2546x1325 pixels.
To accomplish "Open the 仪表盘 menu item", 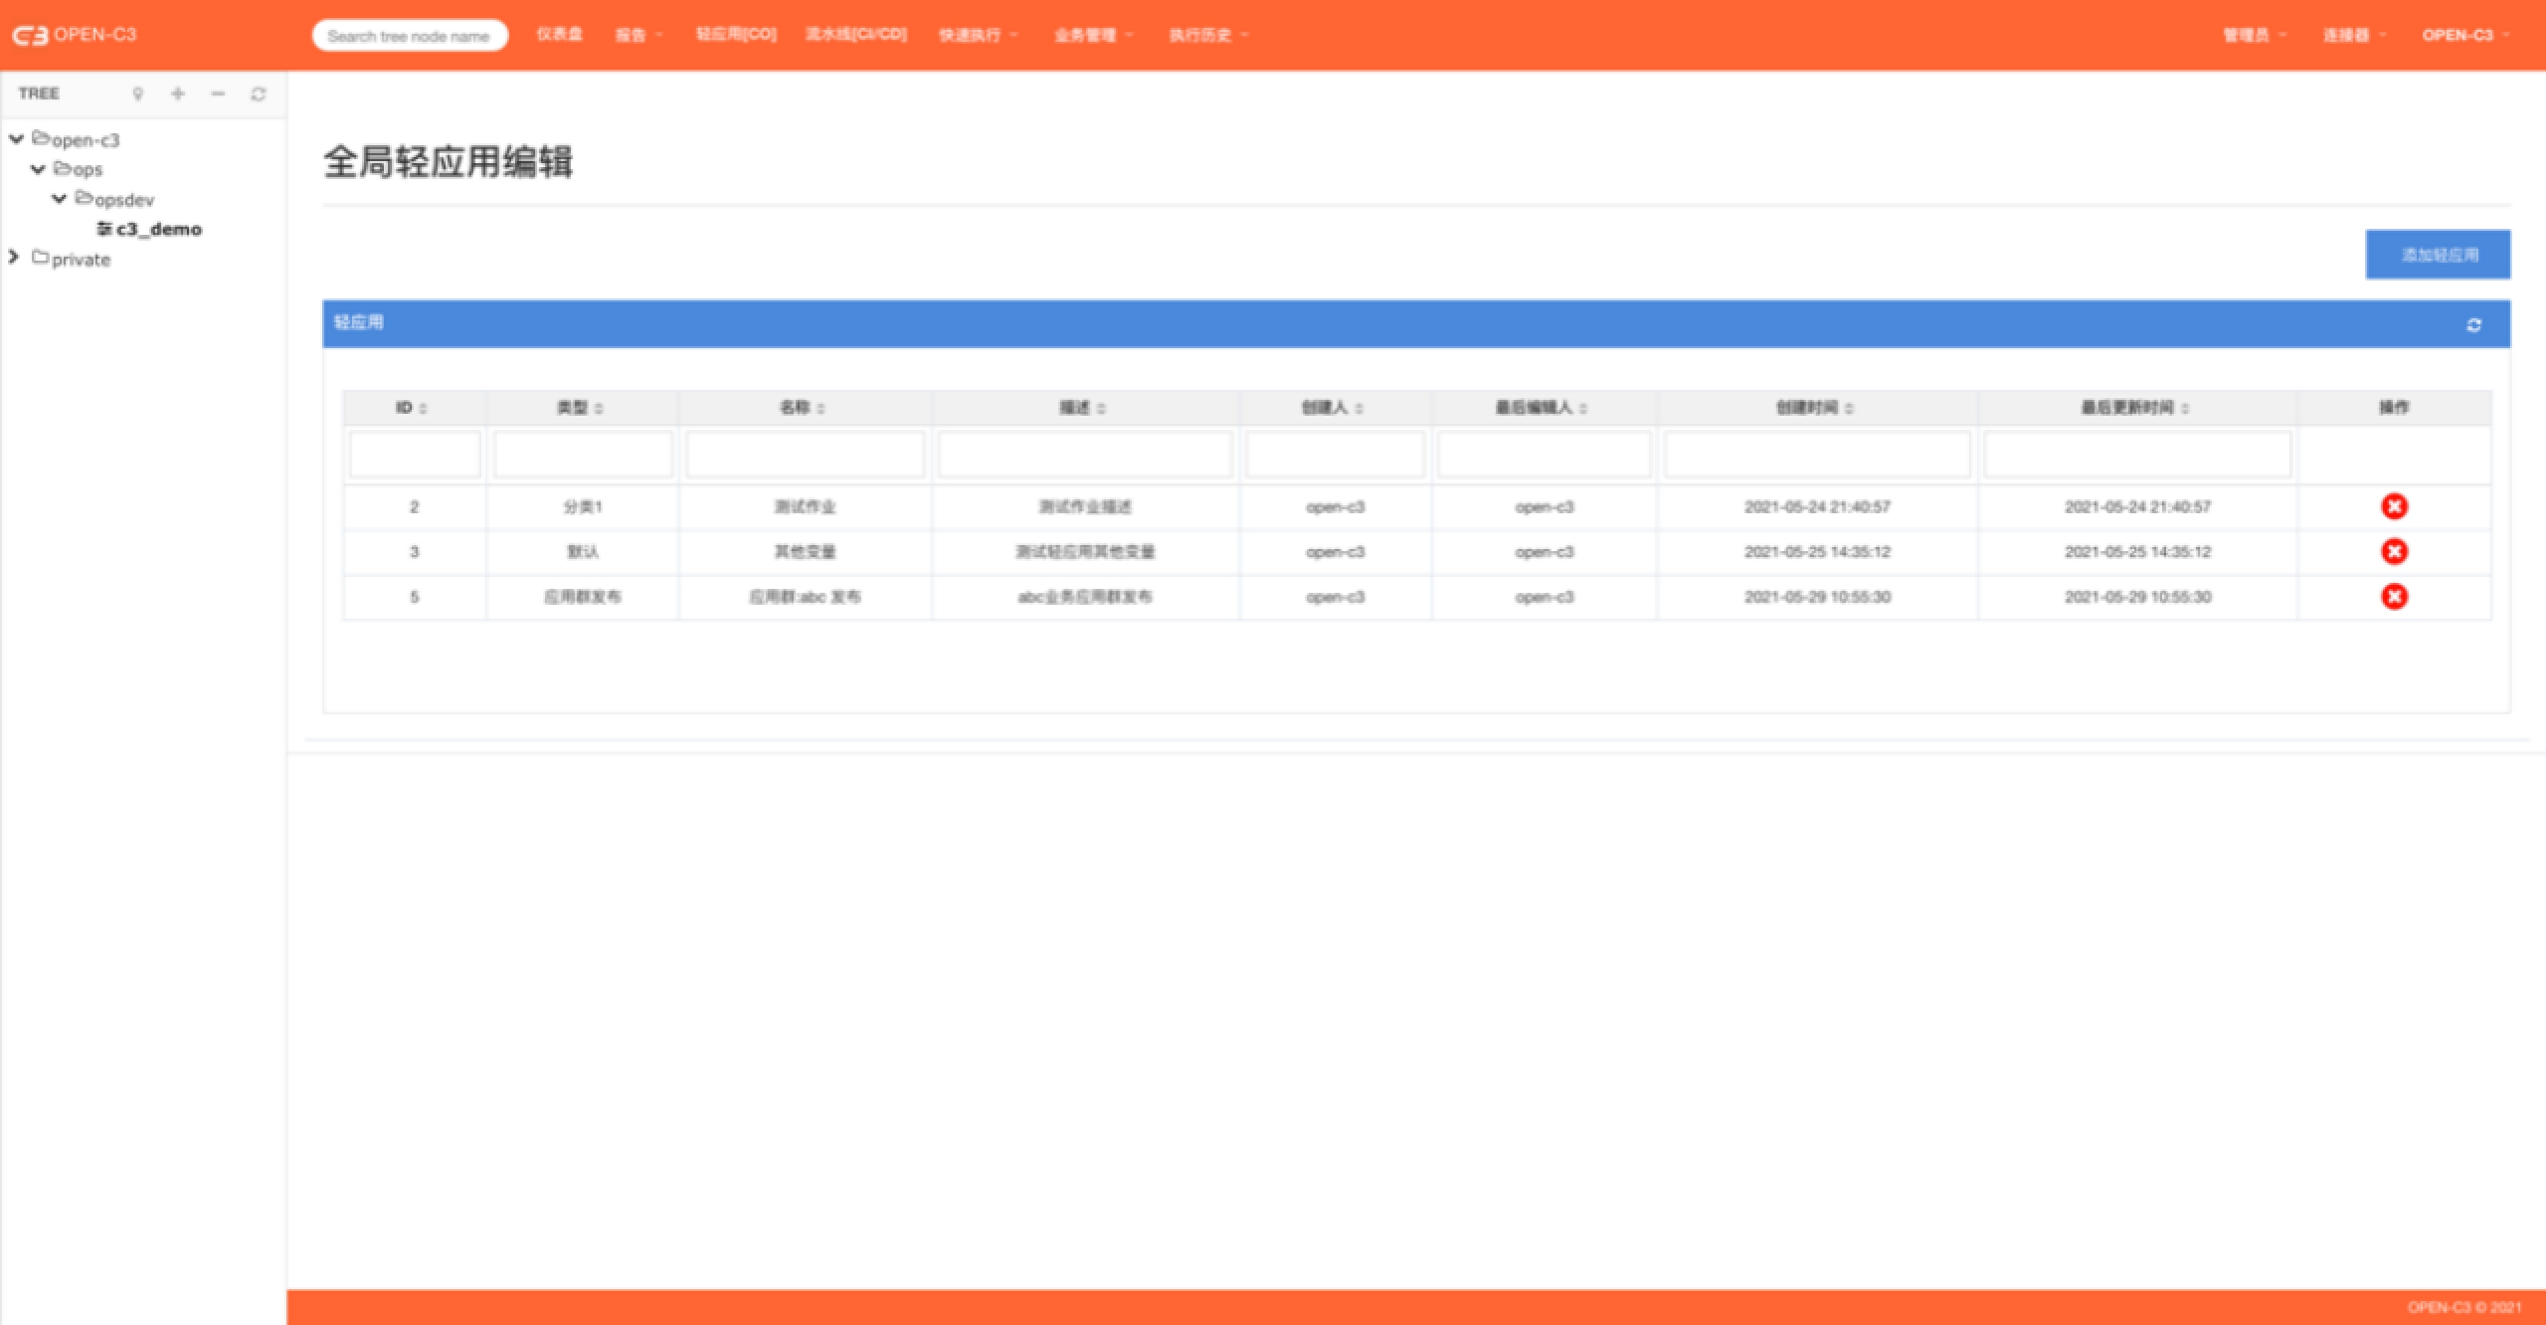I will 559,35.
